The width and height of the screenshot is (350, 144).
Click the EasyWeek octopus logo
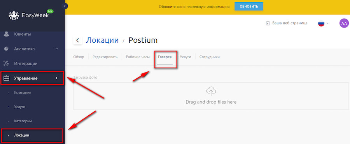pyautogui.click(x=14, y=16)
